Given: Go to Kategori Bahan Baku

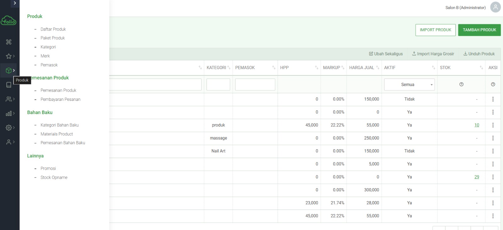Looking at the screenshot, I should click(59, 125).
